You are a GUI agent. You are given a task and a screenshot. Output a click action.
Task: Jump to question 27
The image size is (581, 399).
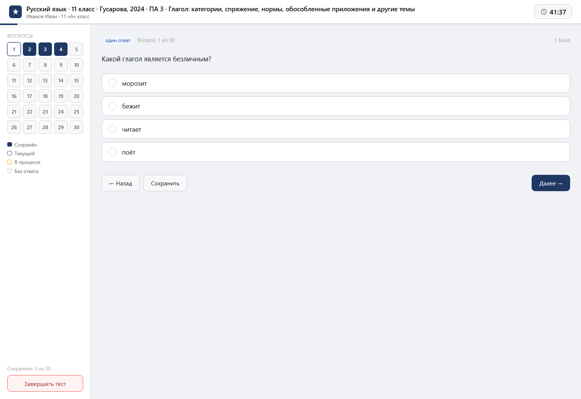coord(29,127)
